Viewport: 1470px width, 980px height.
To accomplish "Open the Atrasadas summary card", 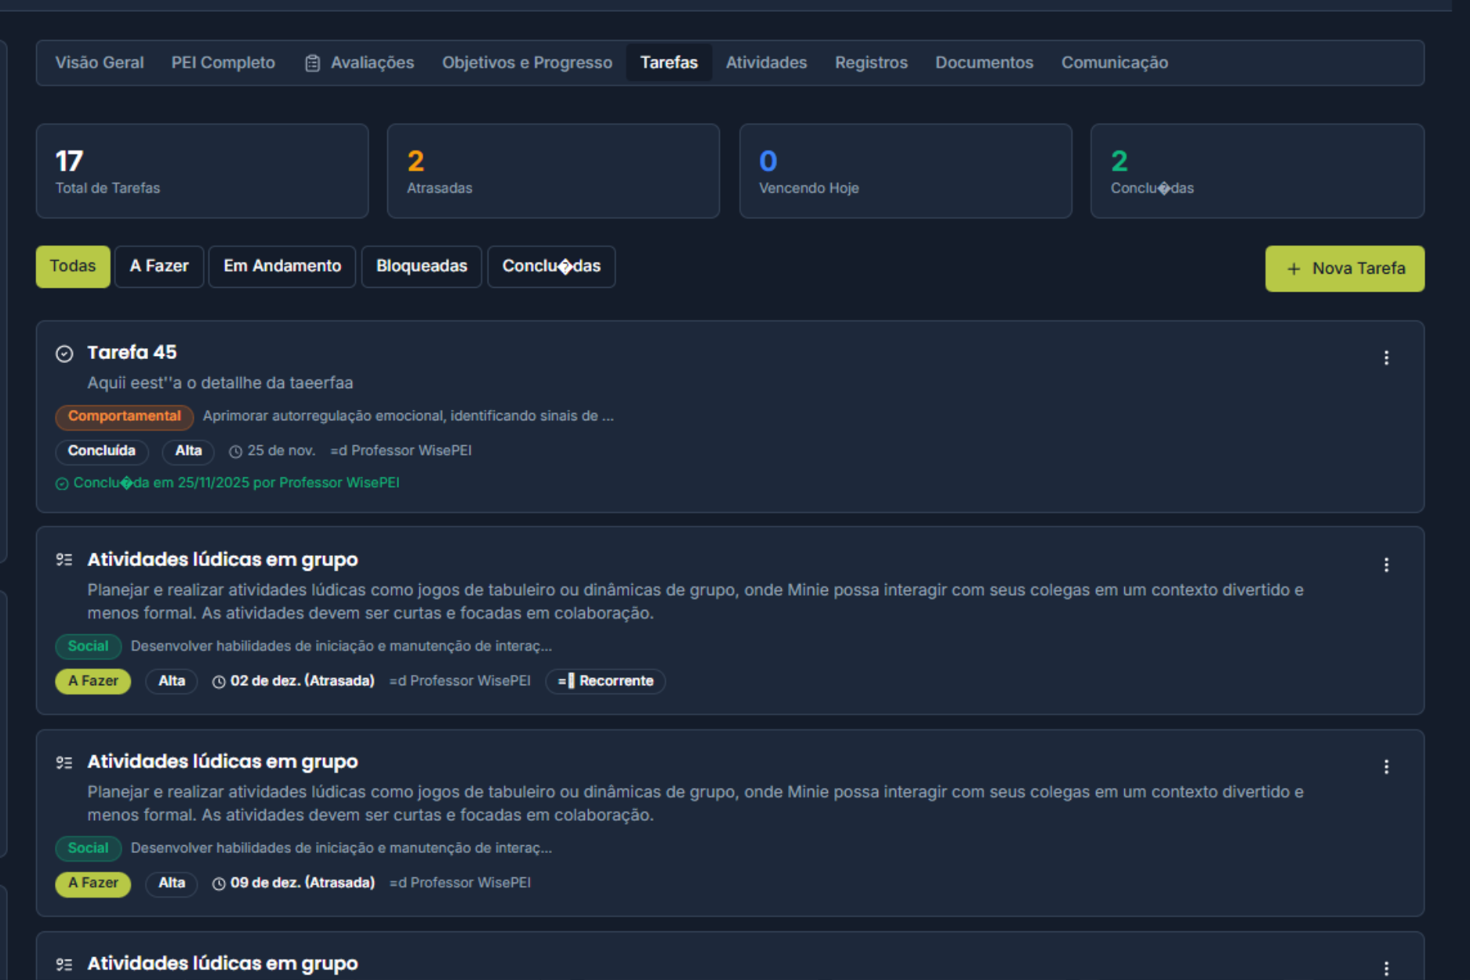I will (553, 171).
